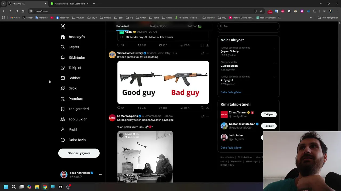
Task: Open Anasayfa from the sidebar
Action: pyautogui.click(x=72, y=37)
